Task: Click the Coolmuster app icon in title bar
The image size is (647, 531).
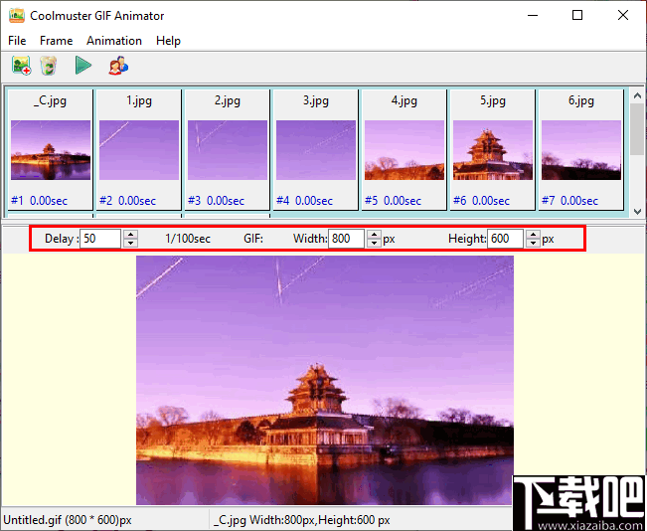Action: (x=17, y=16)
